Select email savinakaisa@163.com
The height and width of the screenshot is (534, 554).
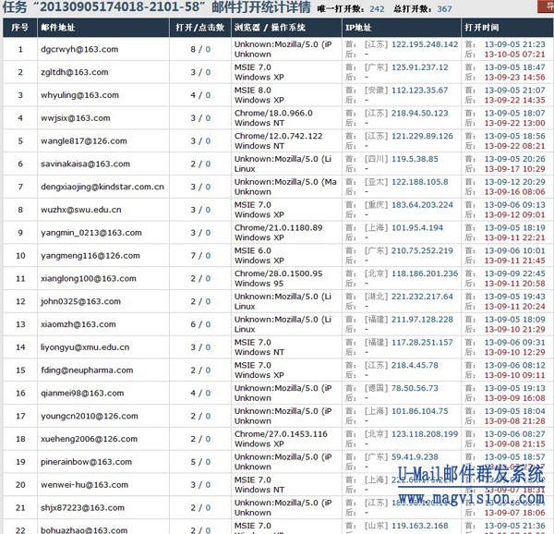[x=86, y=164]
